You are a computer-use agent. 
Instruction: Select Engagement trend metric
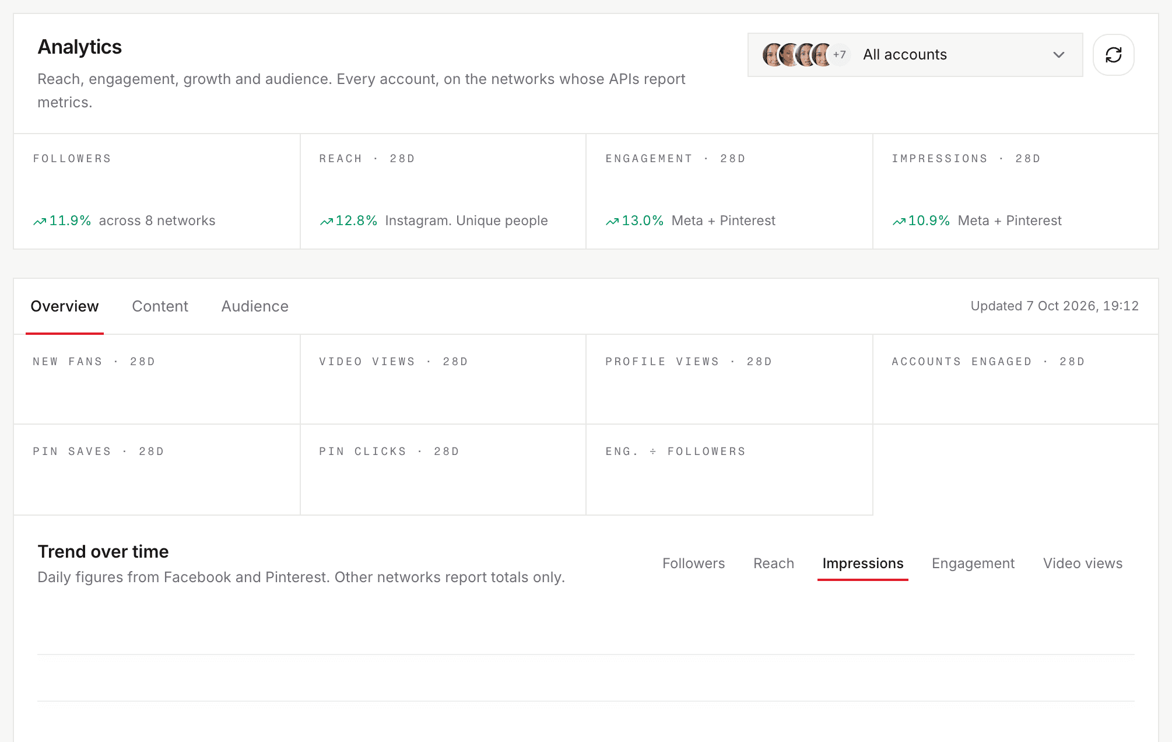pyautogui.click(x=973, y=563)
